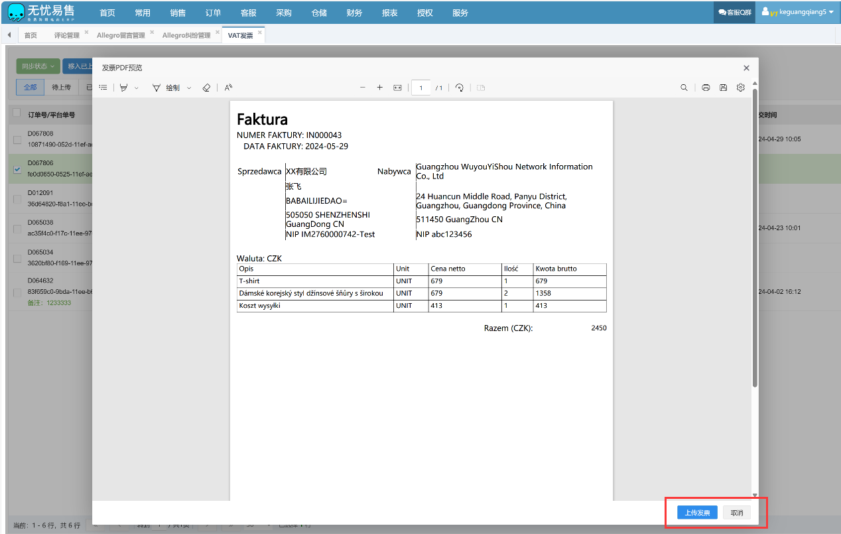The image size is (841, 534).
Task: Click the fit-to-width icon
Action: click(397, 88)
